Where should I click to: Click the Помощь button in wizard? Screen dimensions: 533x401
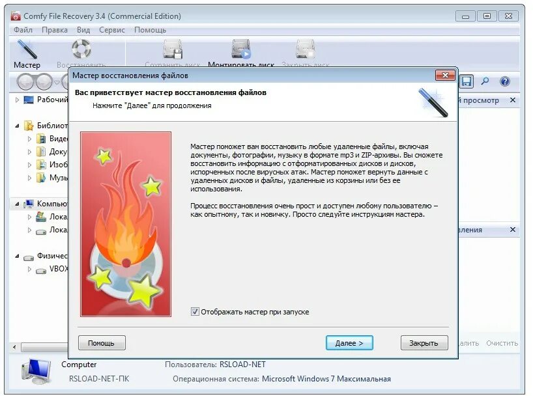coord(102,343)
